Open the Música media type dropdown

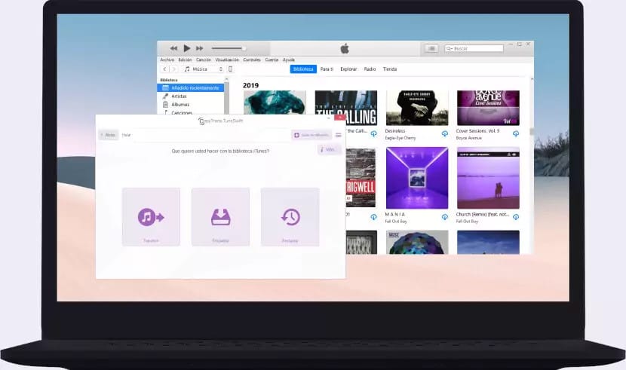(204, 69)
